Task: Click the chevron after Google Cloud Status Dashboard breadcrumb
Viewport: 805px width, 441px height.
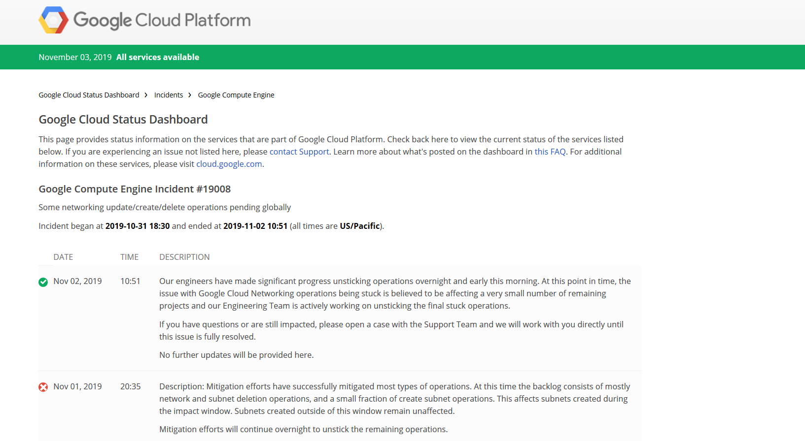Action: coord(146,95)
